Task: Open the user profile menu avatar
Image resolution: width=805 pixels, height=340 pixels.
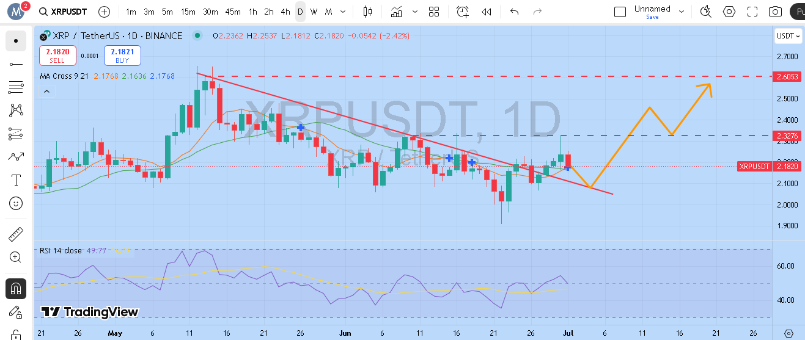Action: 16,12
